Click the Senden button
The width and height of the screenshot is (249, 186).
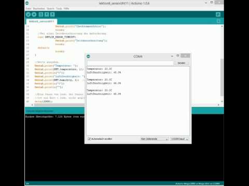[x=182, y=63]
